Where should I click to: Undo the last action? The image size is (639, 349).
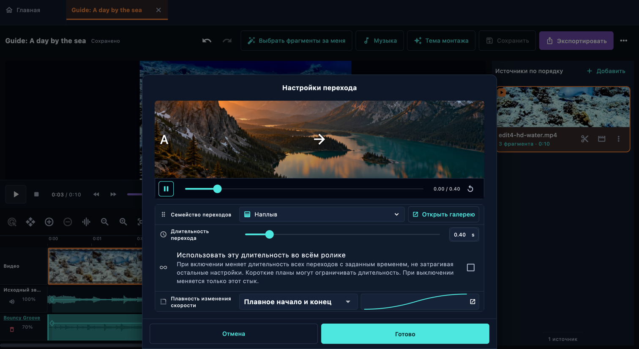click(x=207, y=41)
